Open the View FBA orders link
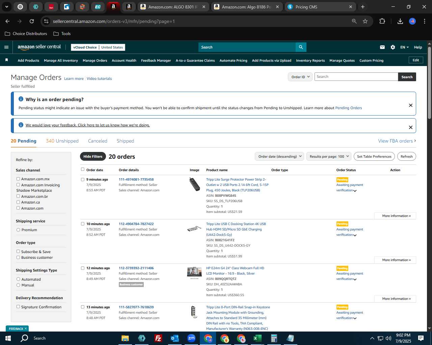The height and width of the screenshot is (345, 432). (397, 141)
